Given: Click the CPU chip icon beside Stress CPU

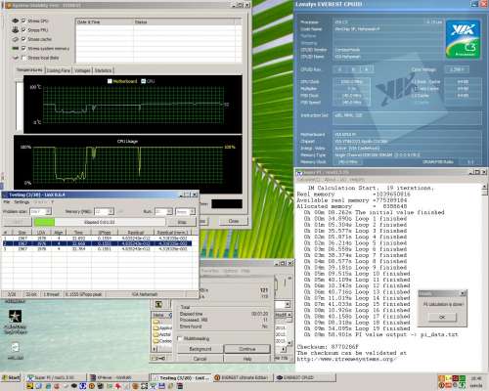Looking at the screenshot, I should tap(15, 21).
